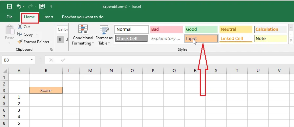Screen dimensions: 294x127
Task: Select cell A5 containing 2
Action: click(x=19, y=104)
